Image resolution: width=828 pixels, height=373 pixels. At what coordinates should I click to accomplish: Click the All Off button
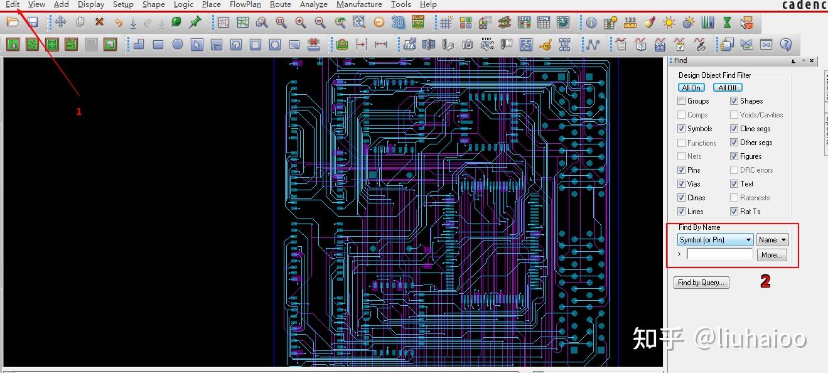point(727,87)
